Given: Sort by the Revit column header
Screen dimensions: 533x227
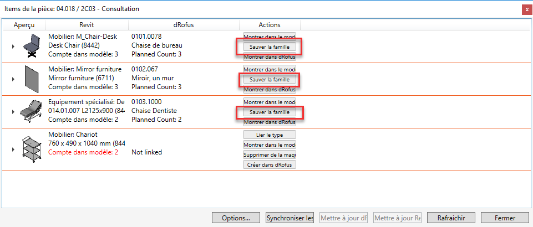Looking at the screenshot, I should coord(87,25).
